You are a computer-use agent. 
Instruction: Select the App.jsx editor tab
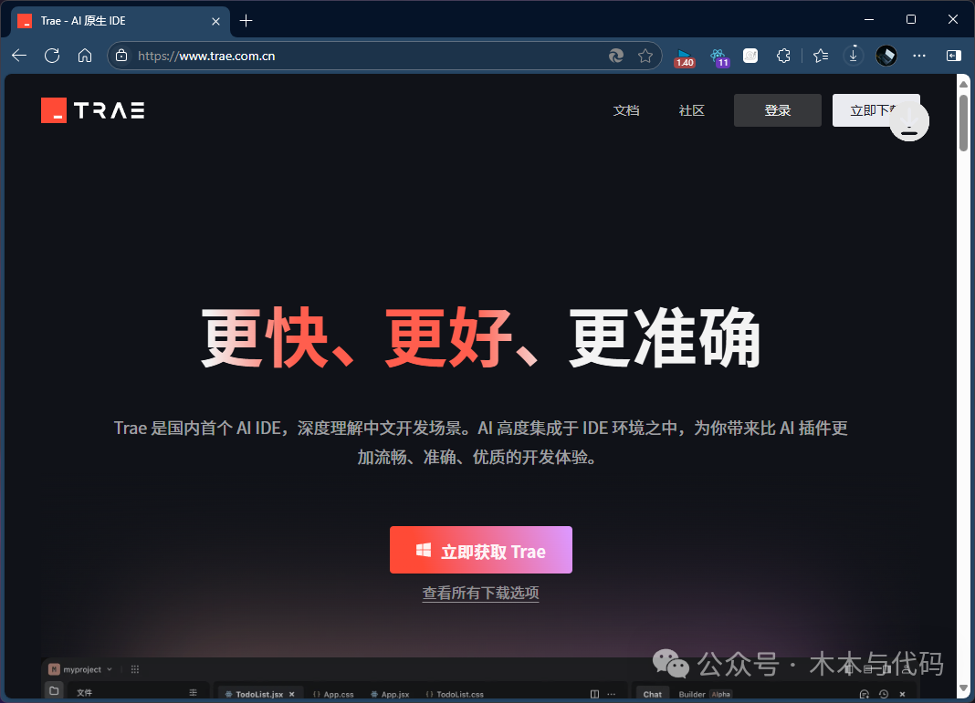tap(390, 694)
